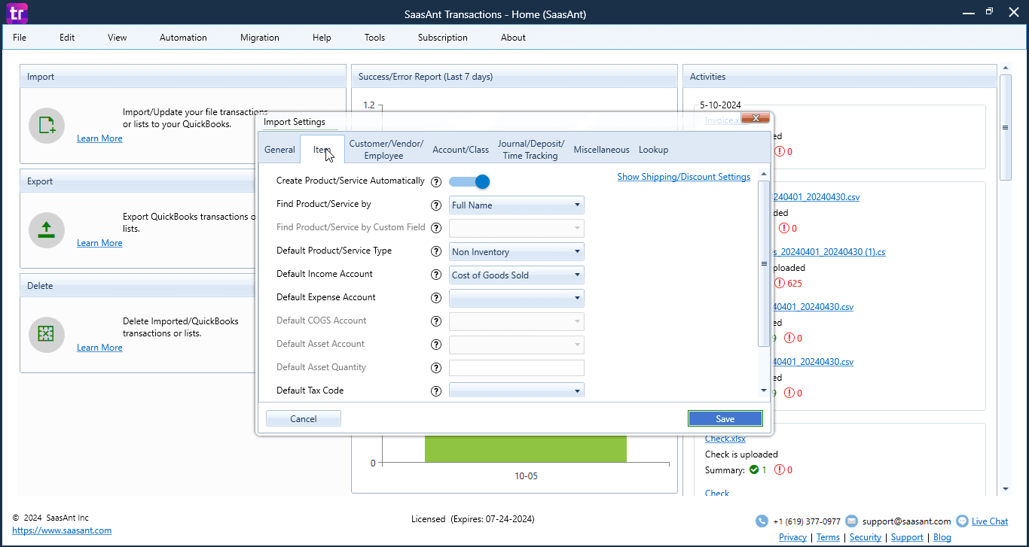
Task: Click the phone icon in footer
Action: pyautogui.click(x=762, y=521)
